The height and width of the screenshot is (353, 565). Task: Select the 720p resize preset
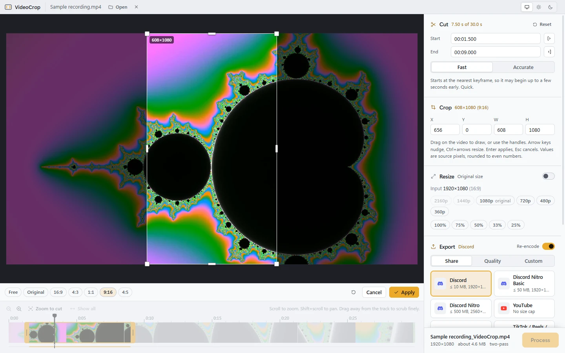(x=525, y=201)
